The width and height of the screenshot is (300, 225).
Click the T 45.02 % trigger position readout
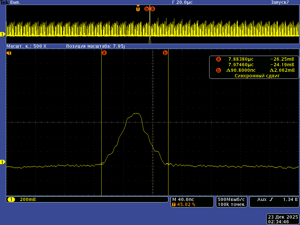pyautogui.click(x=184, y=204)
